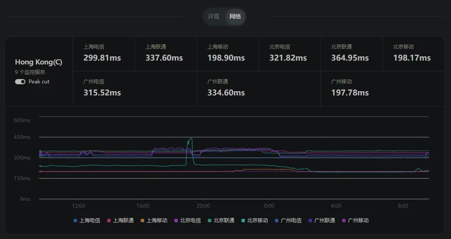Click the 北京电信 legend color swatch
This screenshot has width=451, height=239.
176,221
